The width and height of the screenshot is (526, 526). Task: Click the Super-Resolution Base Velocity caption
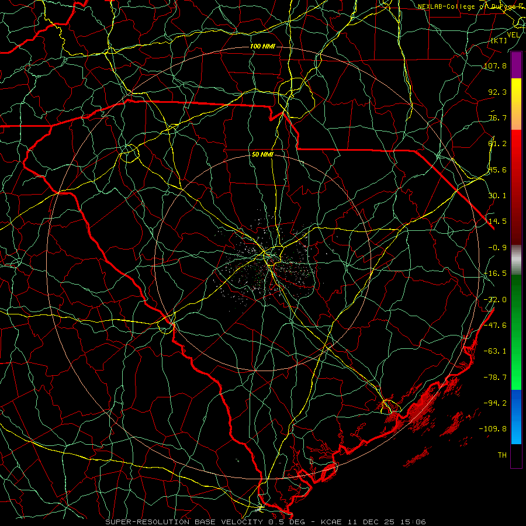click(266, 522)
